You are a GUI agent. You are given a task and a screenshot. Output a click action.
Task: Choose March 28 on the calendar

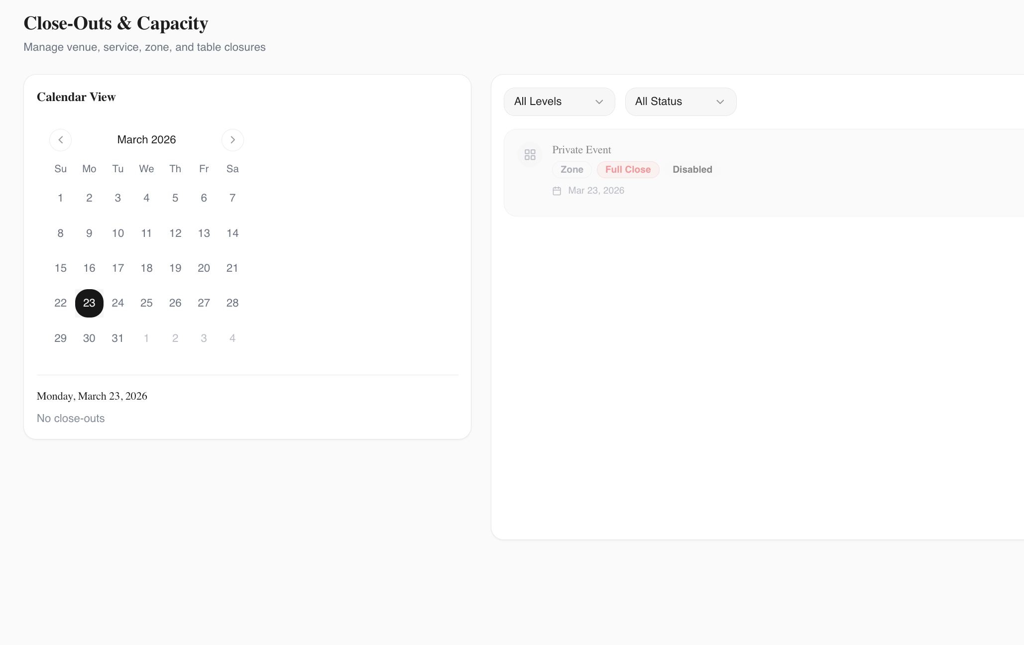tap(232, 303)
